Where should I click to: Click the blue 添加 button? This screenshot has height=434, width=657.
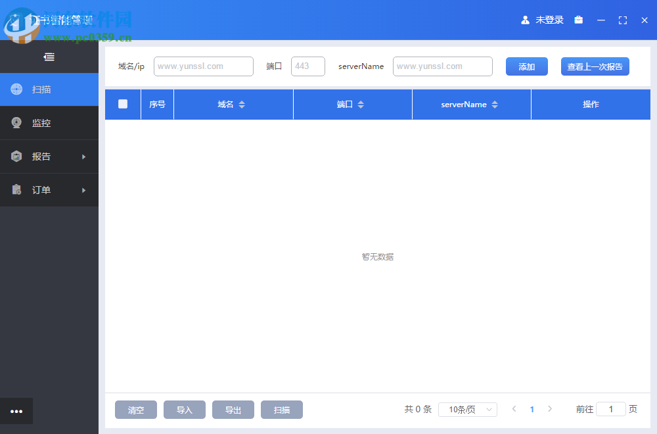(x=526, y=66)
